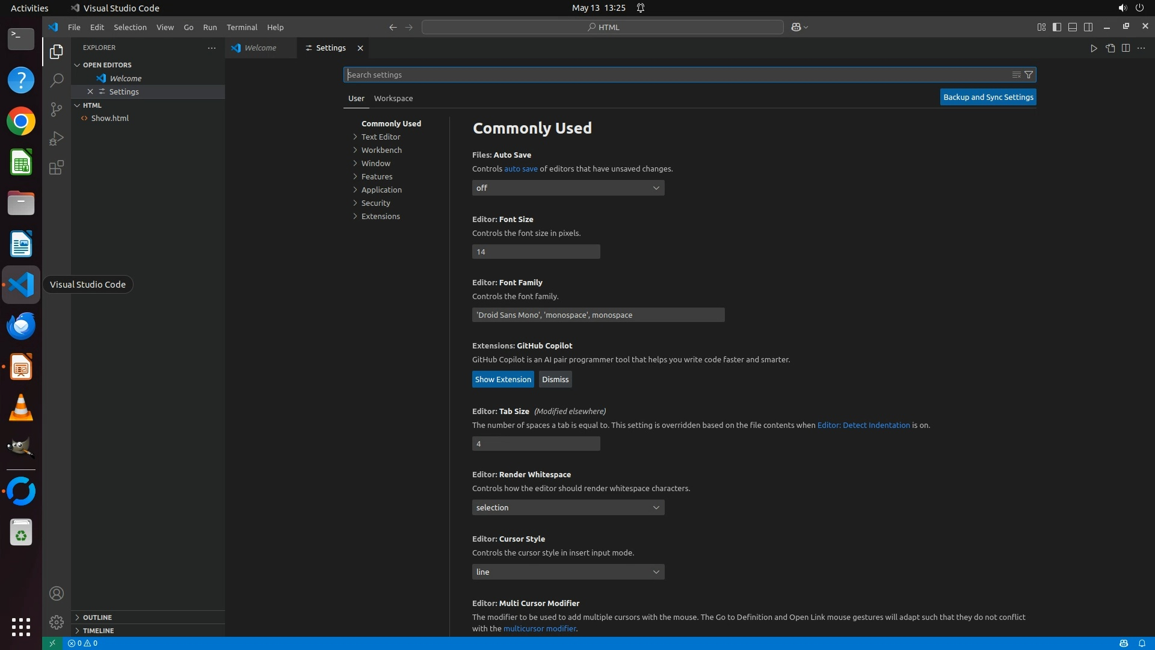Toggle the bottom panel layout icon
The image size is (1155, 650).
point(1073,27)
